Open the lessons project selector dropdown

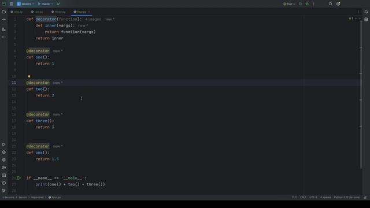tap(25, 4)
